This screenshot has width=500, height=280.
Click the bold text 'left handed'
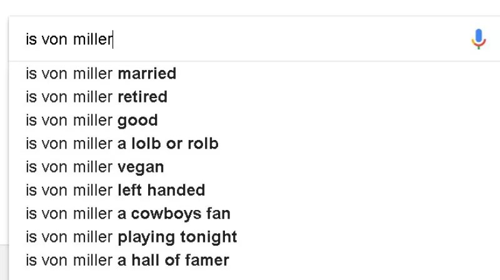point(161,190)
